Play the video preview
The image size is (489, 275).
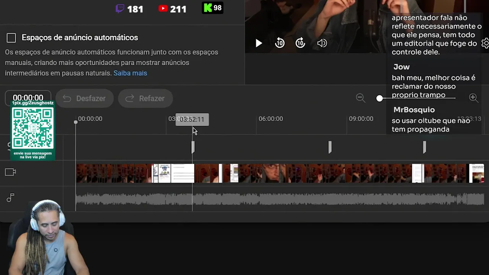coord(259,43)
